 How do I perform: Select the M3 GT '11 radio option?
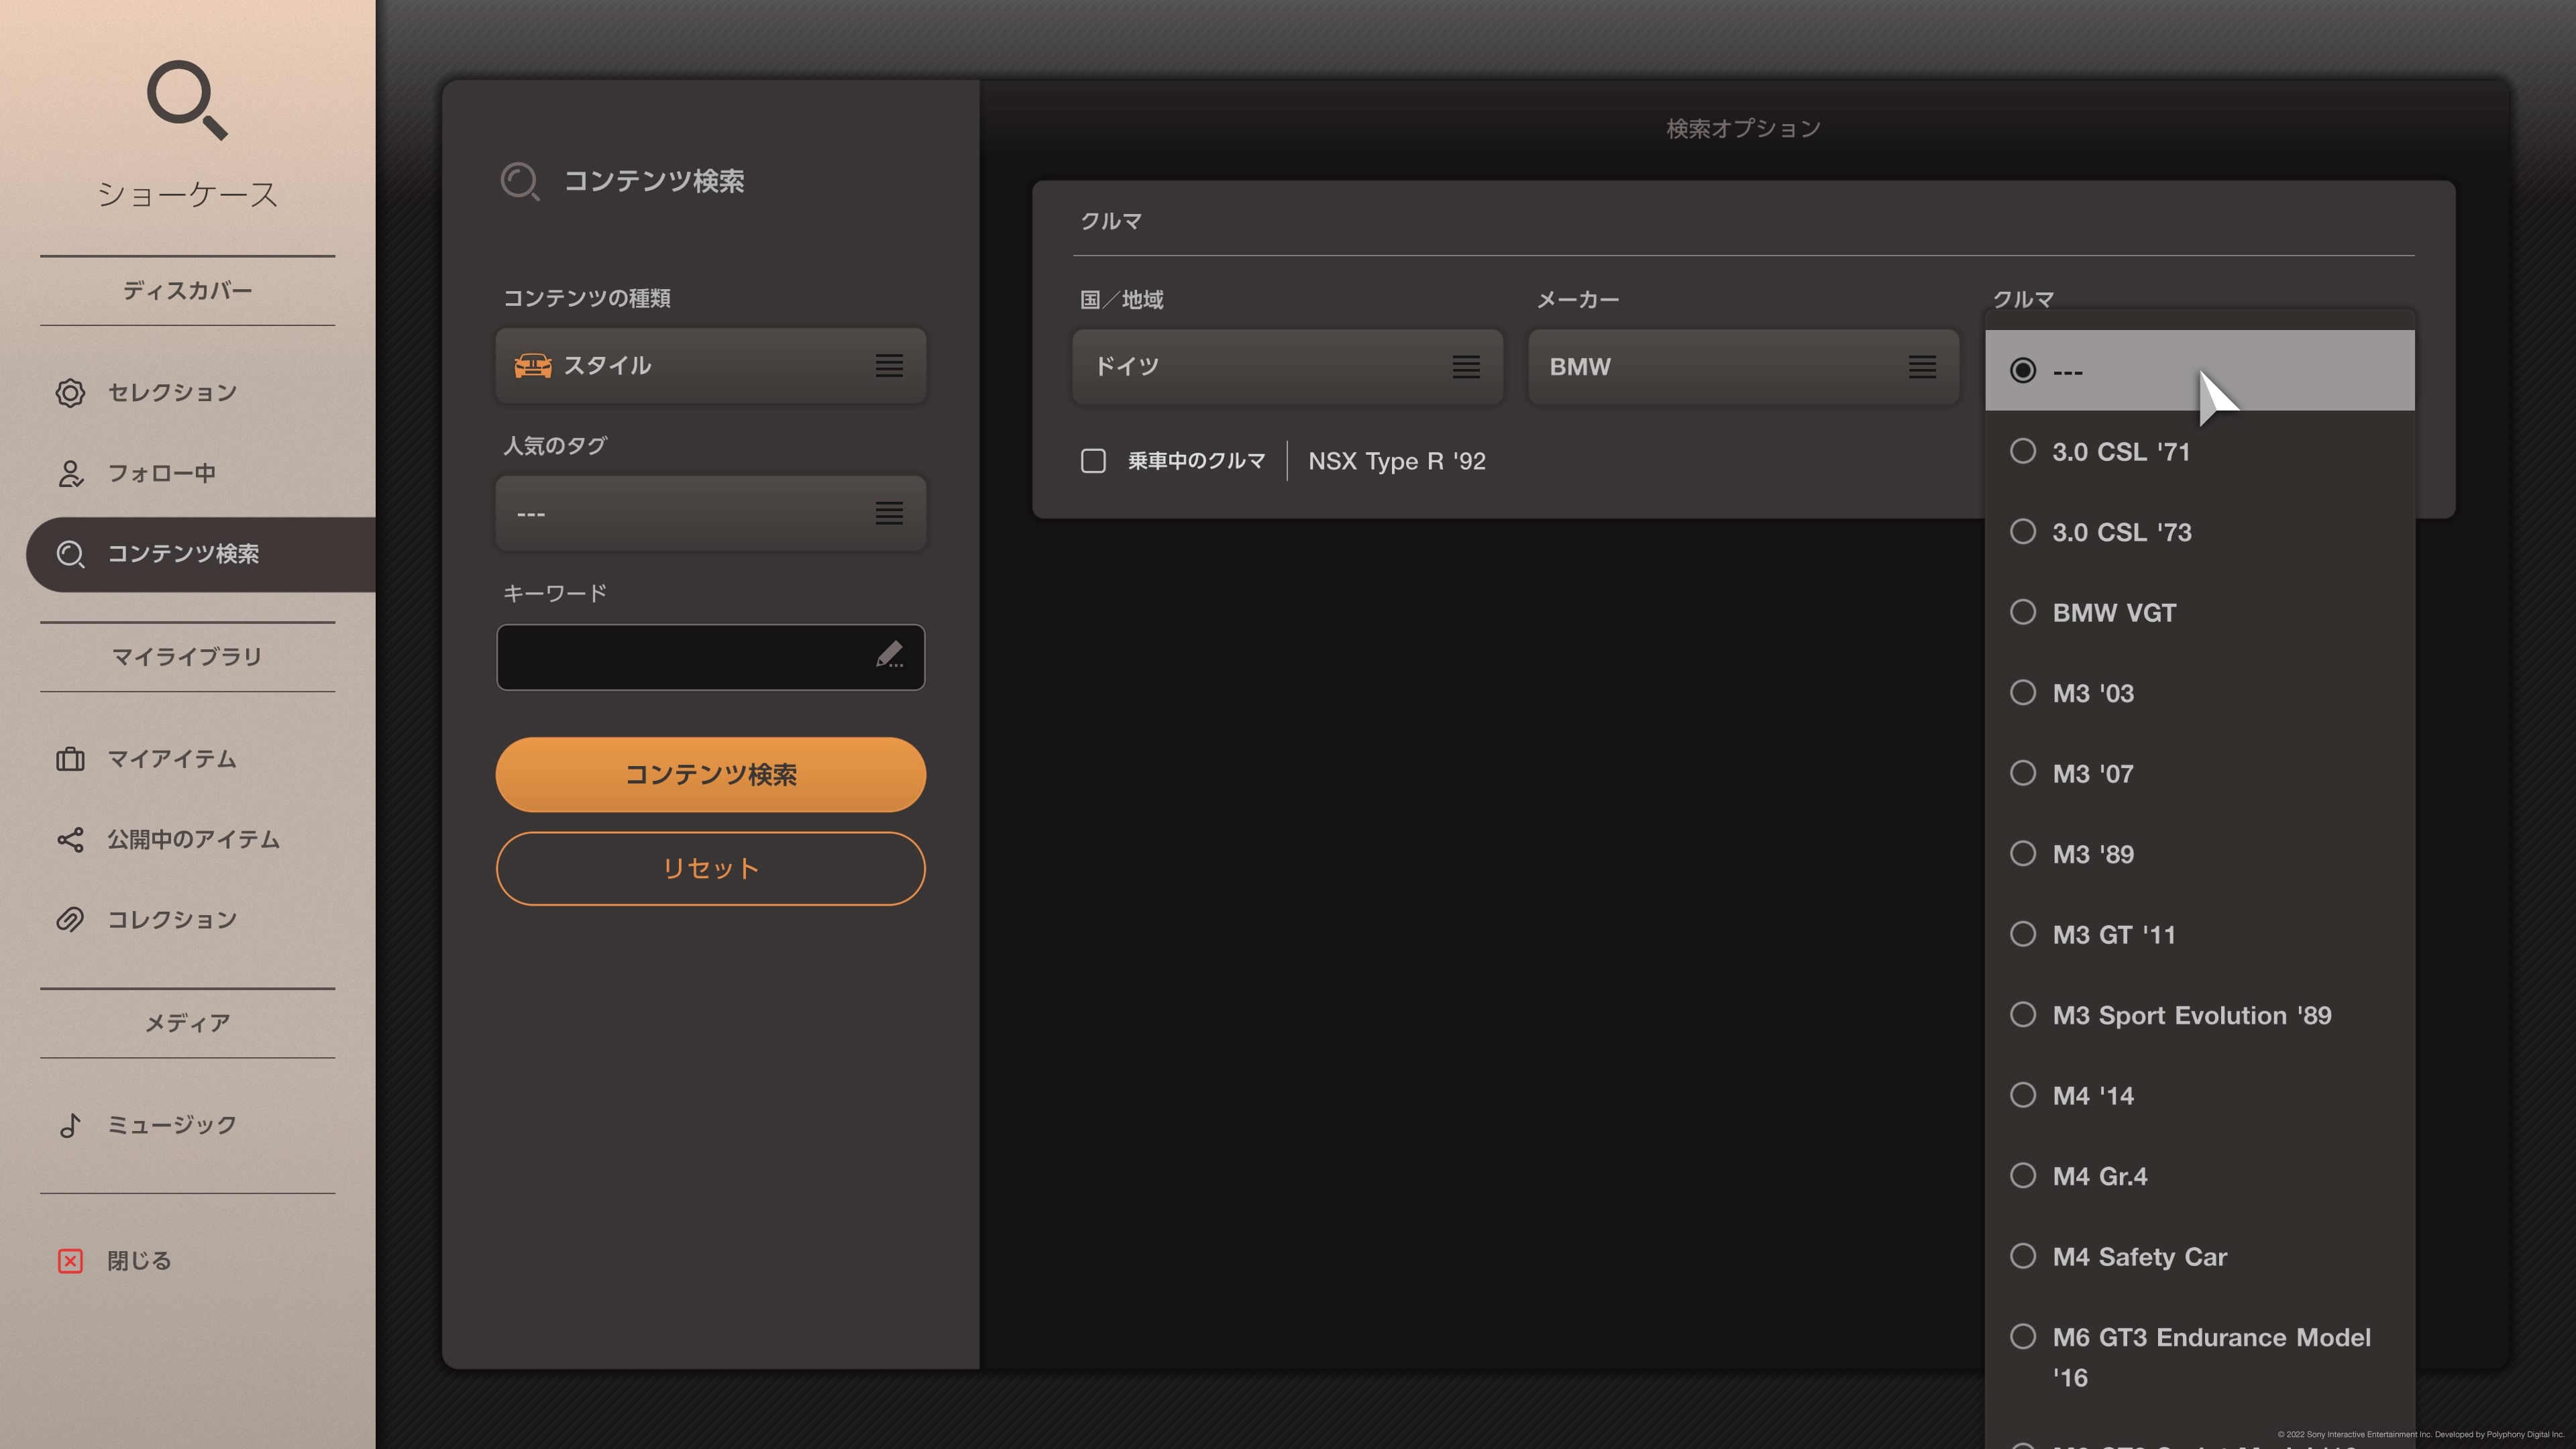(x=2022, y=934)
